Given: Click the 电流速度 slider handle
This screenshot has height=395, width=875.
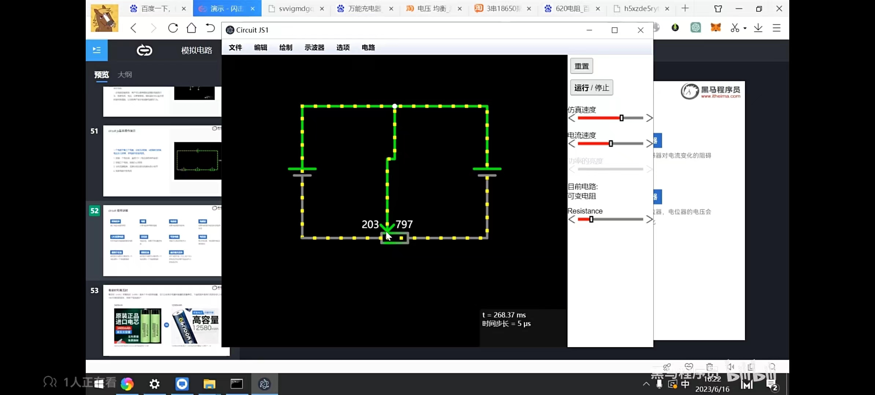Looking at the screenshot, I should pyautogui.click(x=611, y=144).
